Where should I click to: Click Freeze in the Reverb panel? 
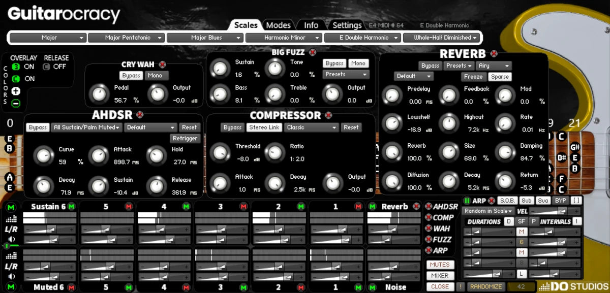click(473, 77)
